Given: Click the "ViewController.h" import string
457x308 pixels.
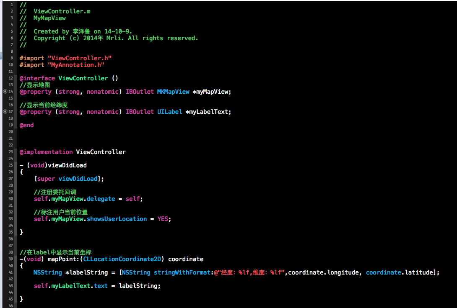Looking at the screenshot, I should pos(80,58).
